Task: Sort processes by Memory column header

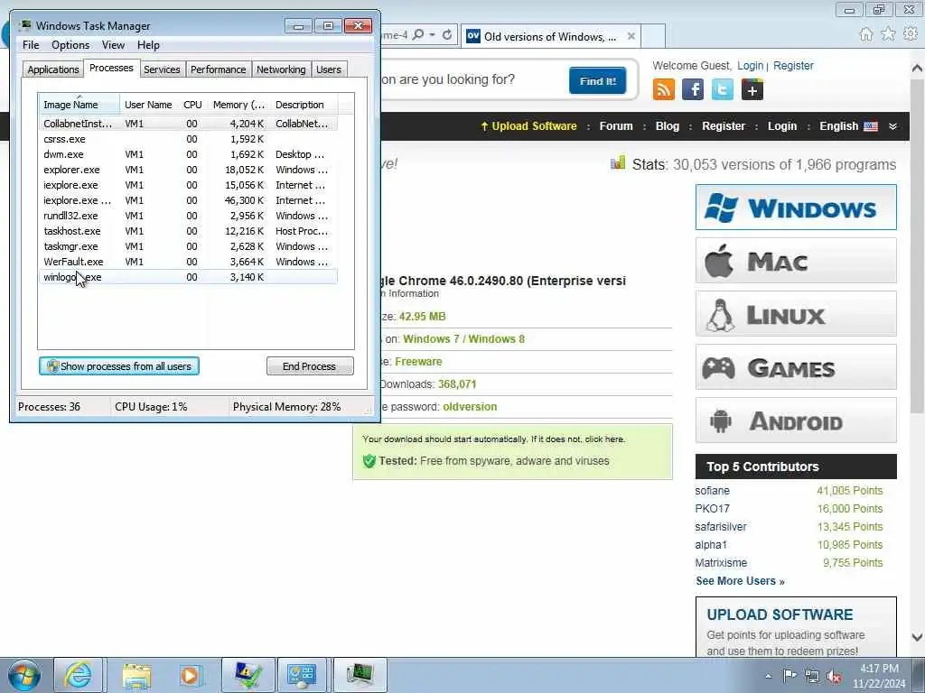Action: (238, 105)
